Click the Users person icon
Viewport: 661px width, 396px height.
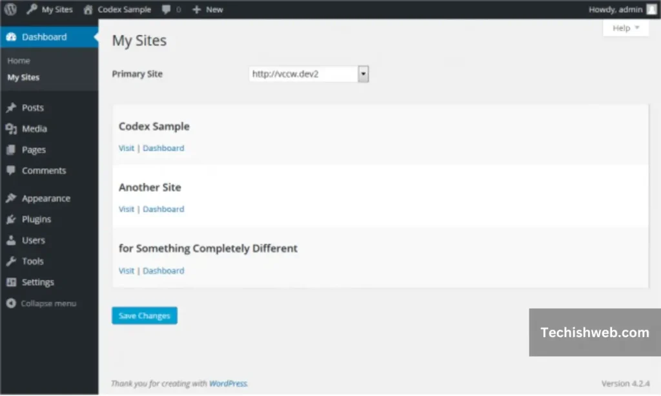pyautogui.click(x=12, y=240)
